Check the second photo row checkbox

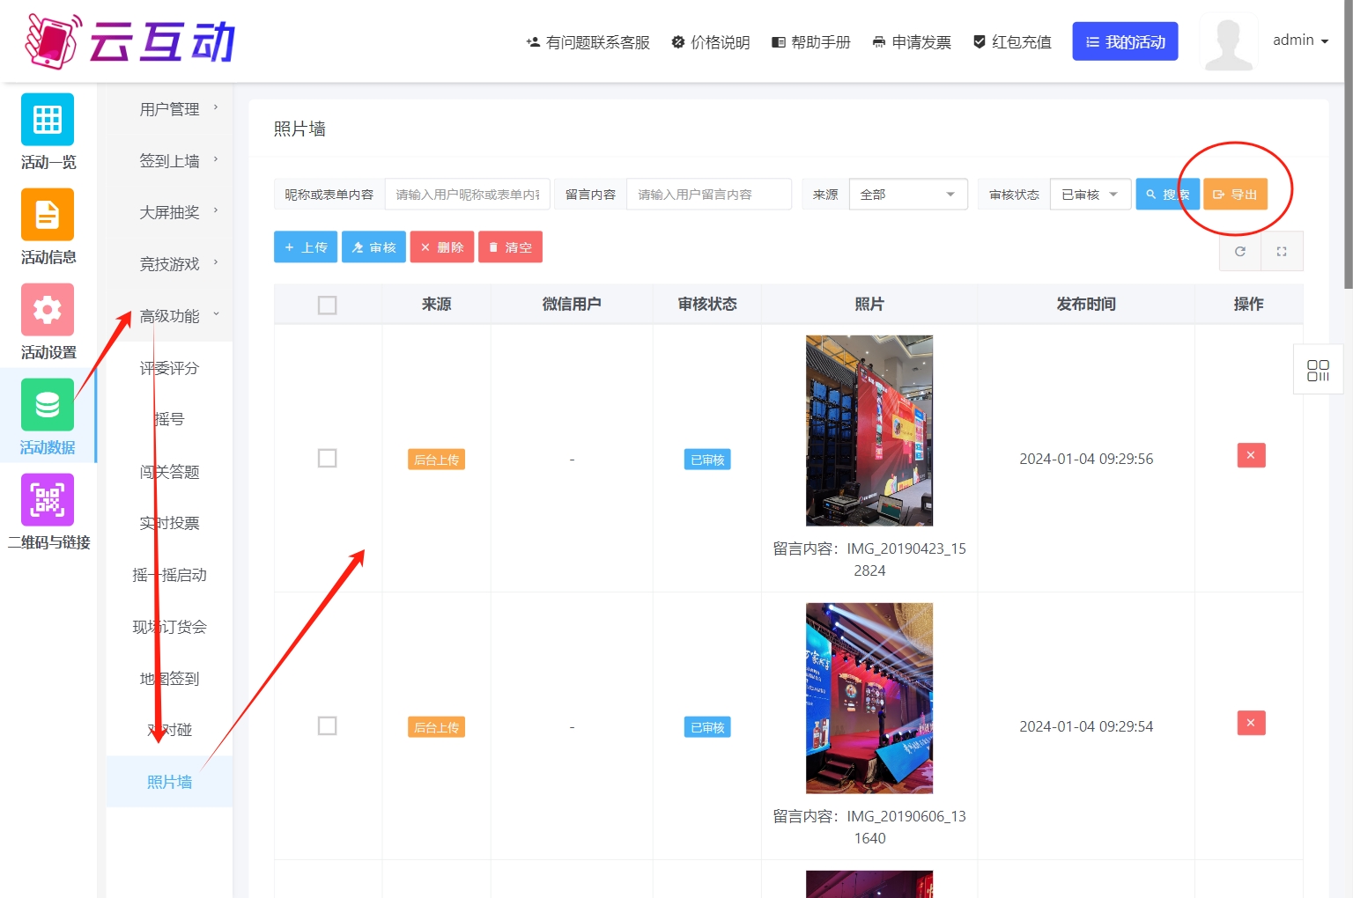coord(327,726)
